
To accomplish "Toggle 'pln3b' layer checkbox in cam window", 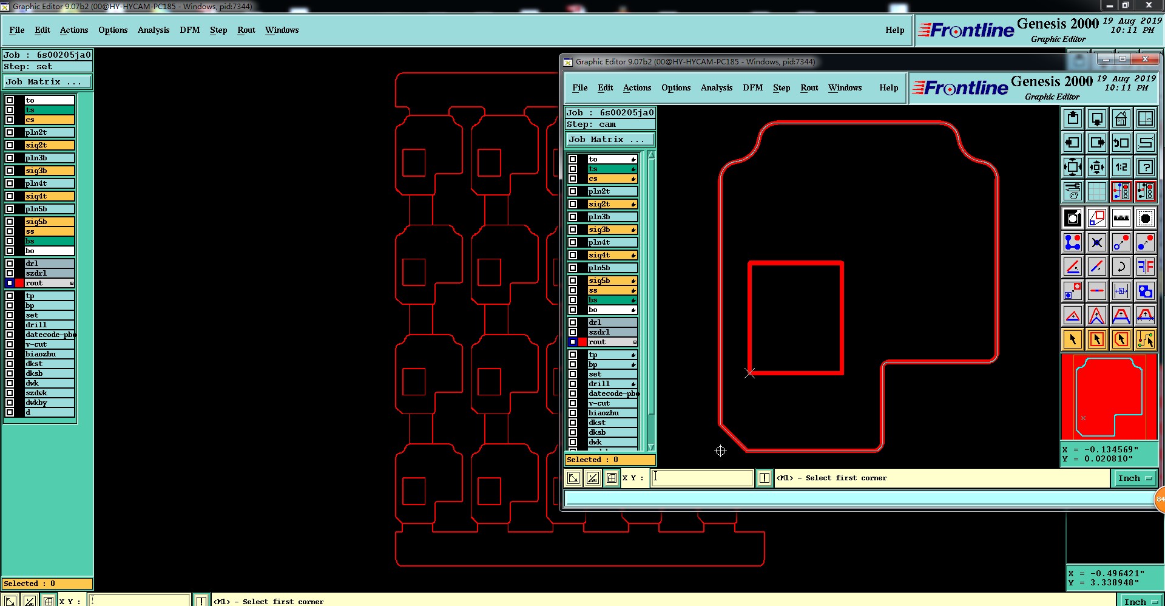I will pos(572,217).
